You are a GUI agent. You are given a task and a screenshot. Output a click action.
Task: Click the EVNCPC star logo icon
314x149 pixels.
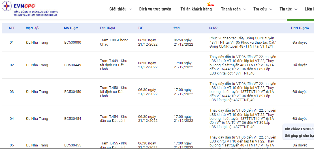[x=7, y=6]
